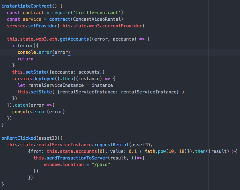This screenshot has height=190, width=240.
Task: Click the let keyword before rentalServiceInstance
Action: 21,85
